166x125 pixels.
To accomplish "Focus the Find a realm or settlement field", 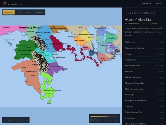I will point(144,13).
